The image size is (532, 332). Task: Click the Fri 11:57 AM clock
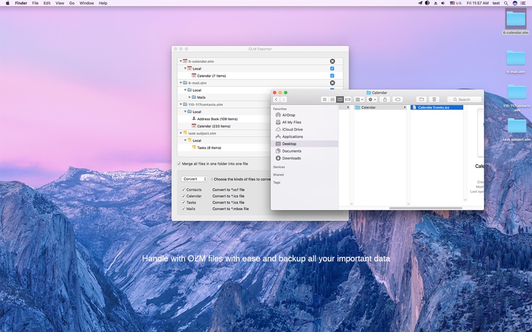point(477,3)
